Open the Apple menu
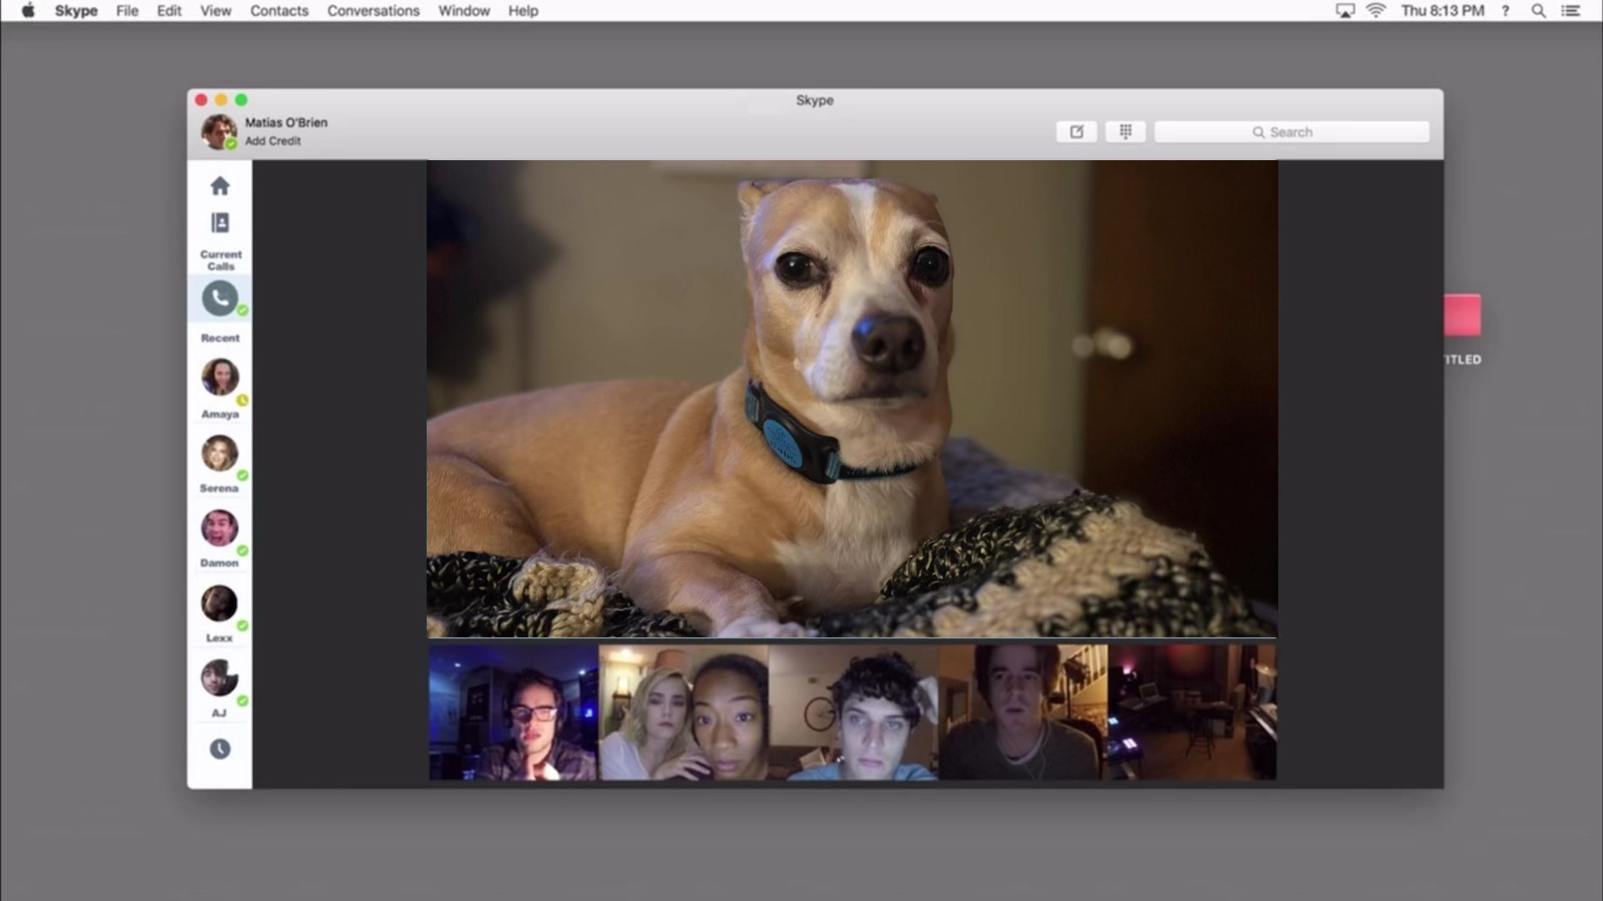1603x901 pixels. coord(28,11)
